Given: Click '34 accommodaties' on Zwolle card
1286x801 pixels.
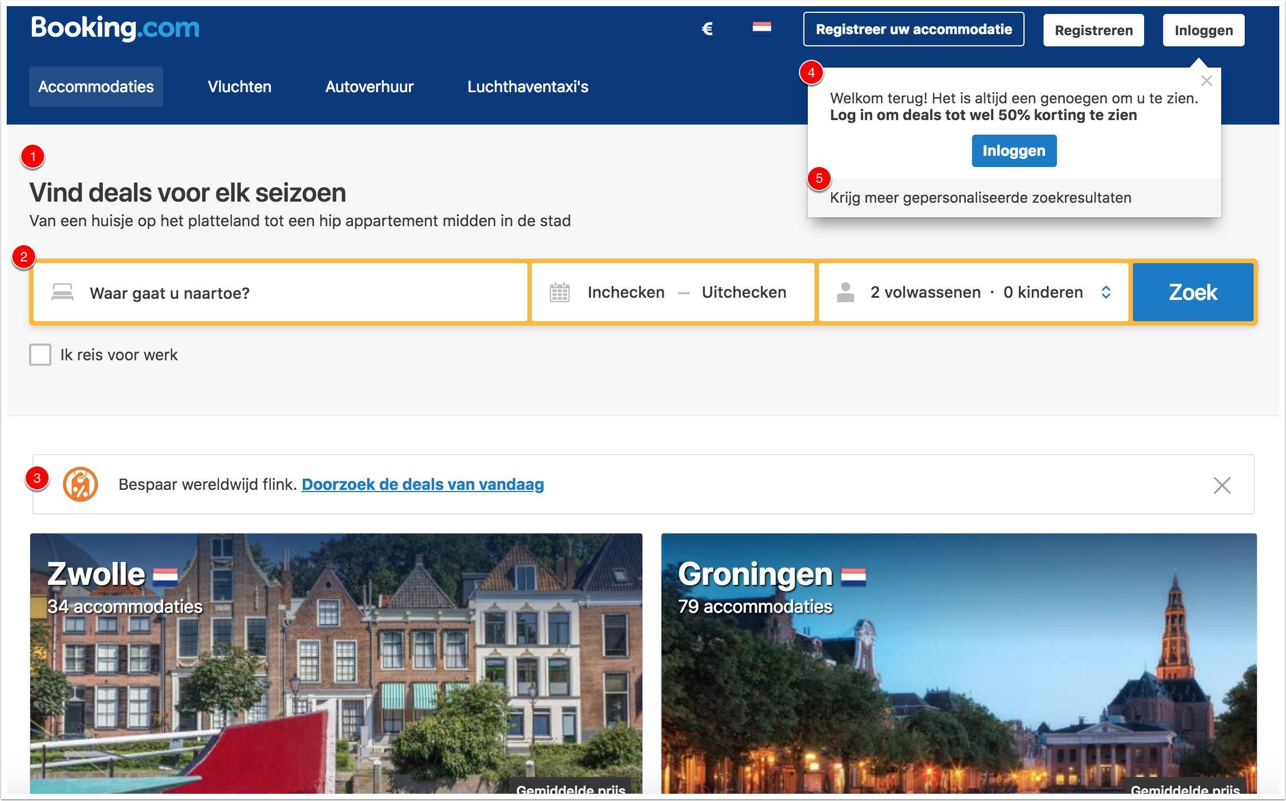Looking at the screenshot, I should tap(125, 607).
